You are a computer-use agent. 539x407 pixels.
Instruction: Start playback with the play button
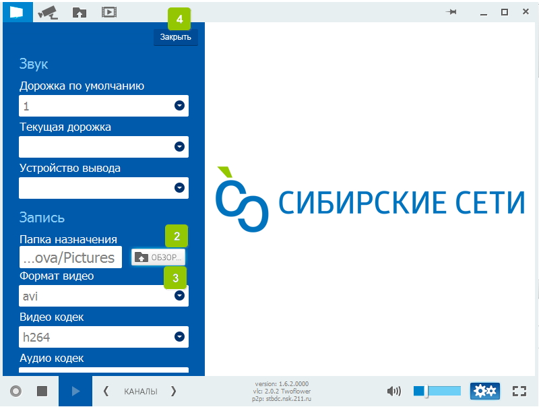point(75,392)
